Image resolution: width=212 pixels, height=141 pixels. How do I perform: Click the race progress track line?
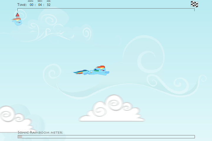(x=106, y=9)
